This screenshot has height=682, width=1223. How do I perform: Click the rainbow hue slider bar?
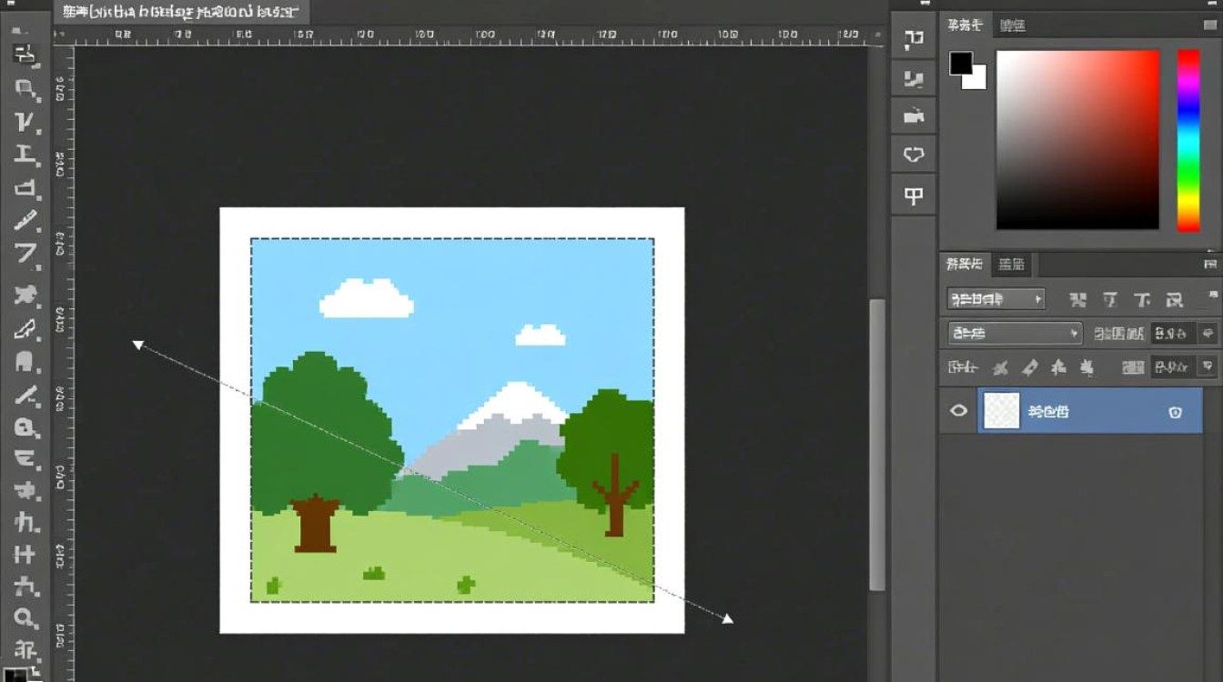(1188, 140)
